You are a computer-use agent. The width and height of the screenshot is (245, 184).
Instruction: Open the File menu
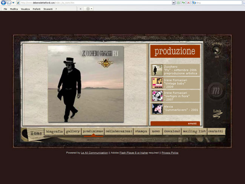click(5, 9)
